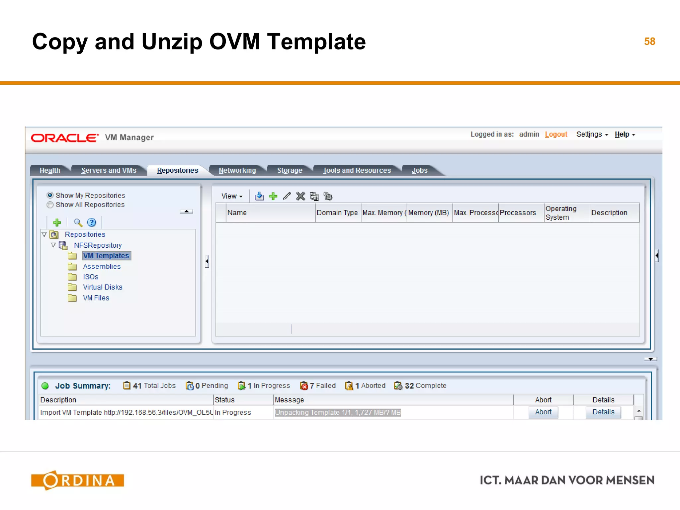
Task: Click the Import VM Template toolbar icon
Action: pyautogui.click(x=259, y=196)
